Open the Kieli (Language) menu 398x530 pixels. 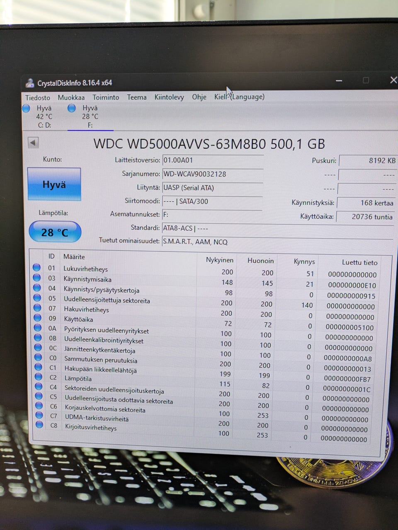(239, 97)
